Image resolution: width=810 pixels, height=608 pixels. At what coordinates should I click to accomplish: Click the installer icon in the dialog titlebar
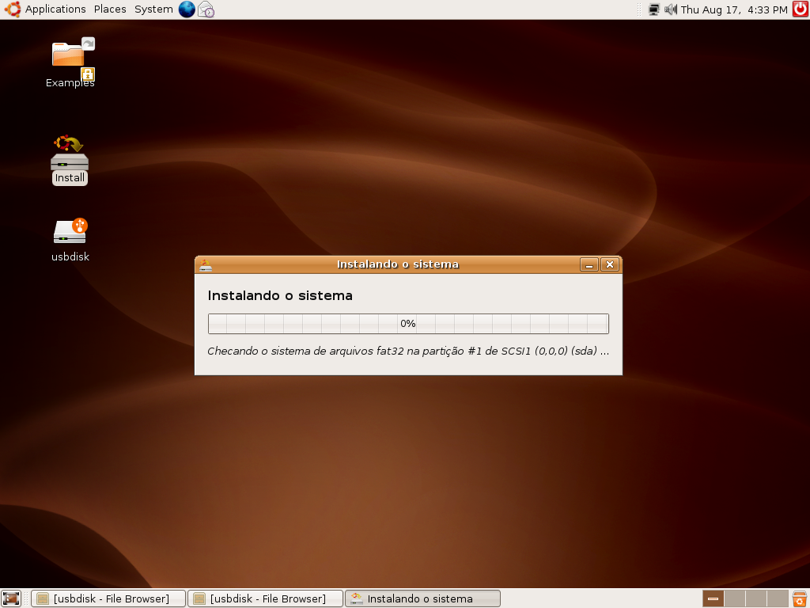[206, 264]
